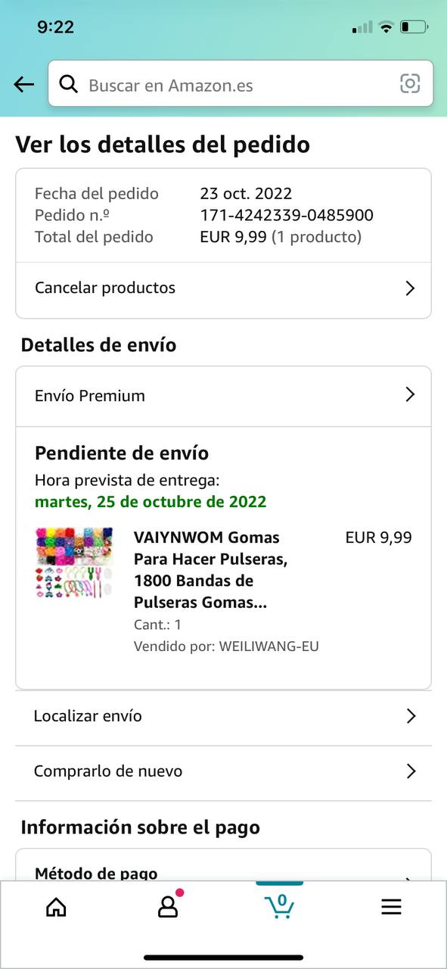Open the account profile icon
Image resolution: width=447 pixels, height=969 pixels.
click(168, 905)
